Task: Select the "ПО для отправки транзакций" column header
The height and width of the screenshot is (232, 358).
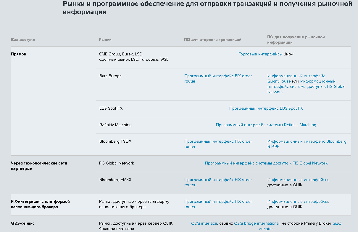Action: point(213,40)
